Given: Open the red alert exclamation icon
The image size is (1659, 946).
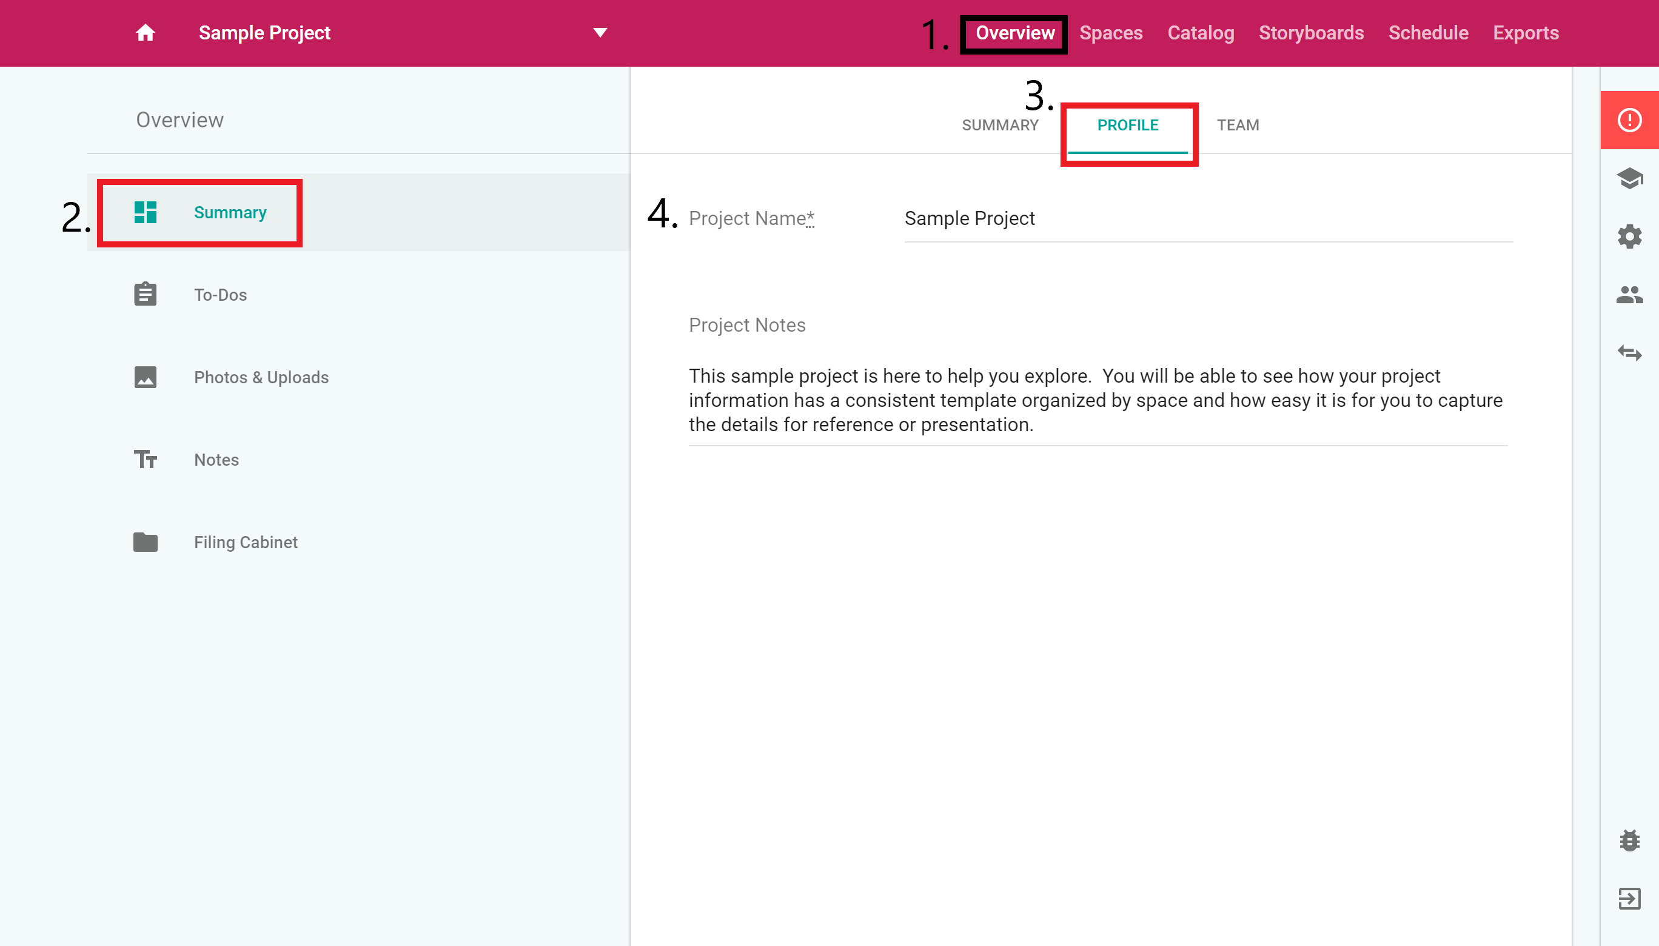Looking at the screenshot, I should [1629, 120].
